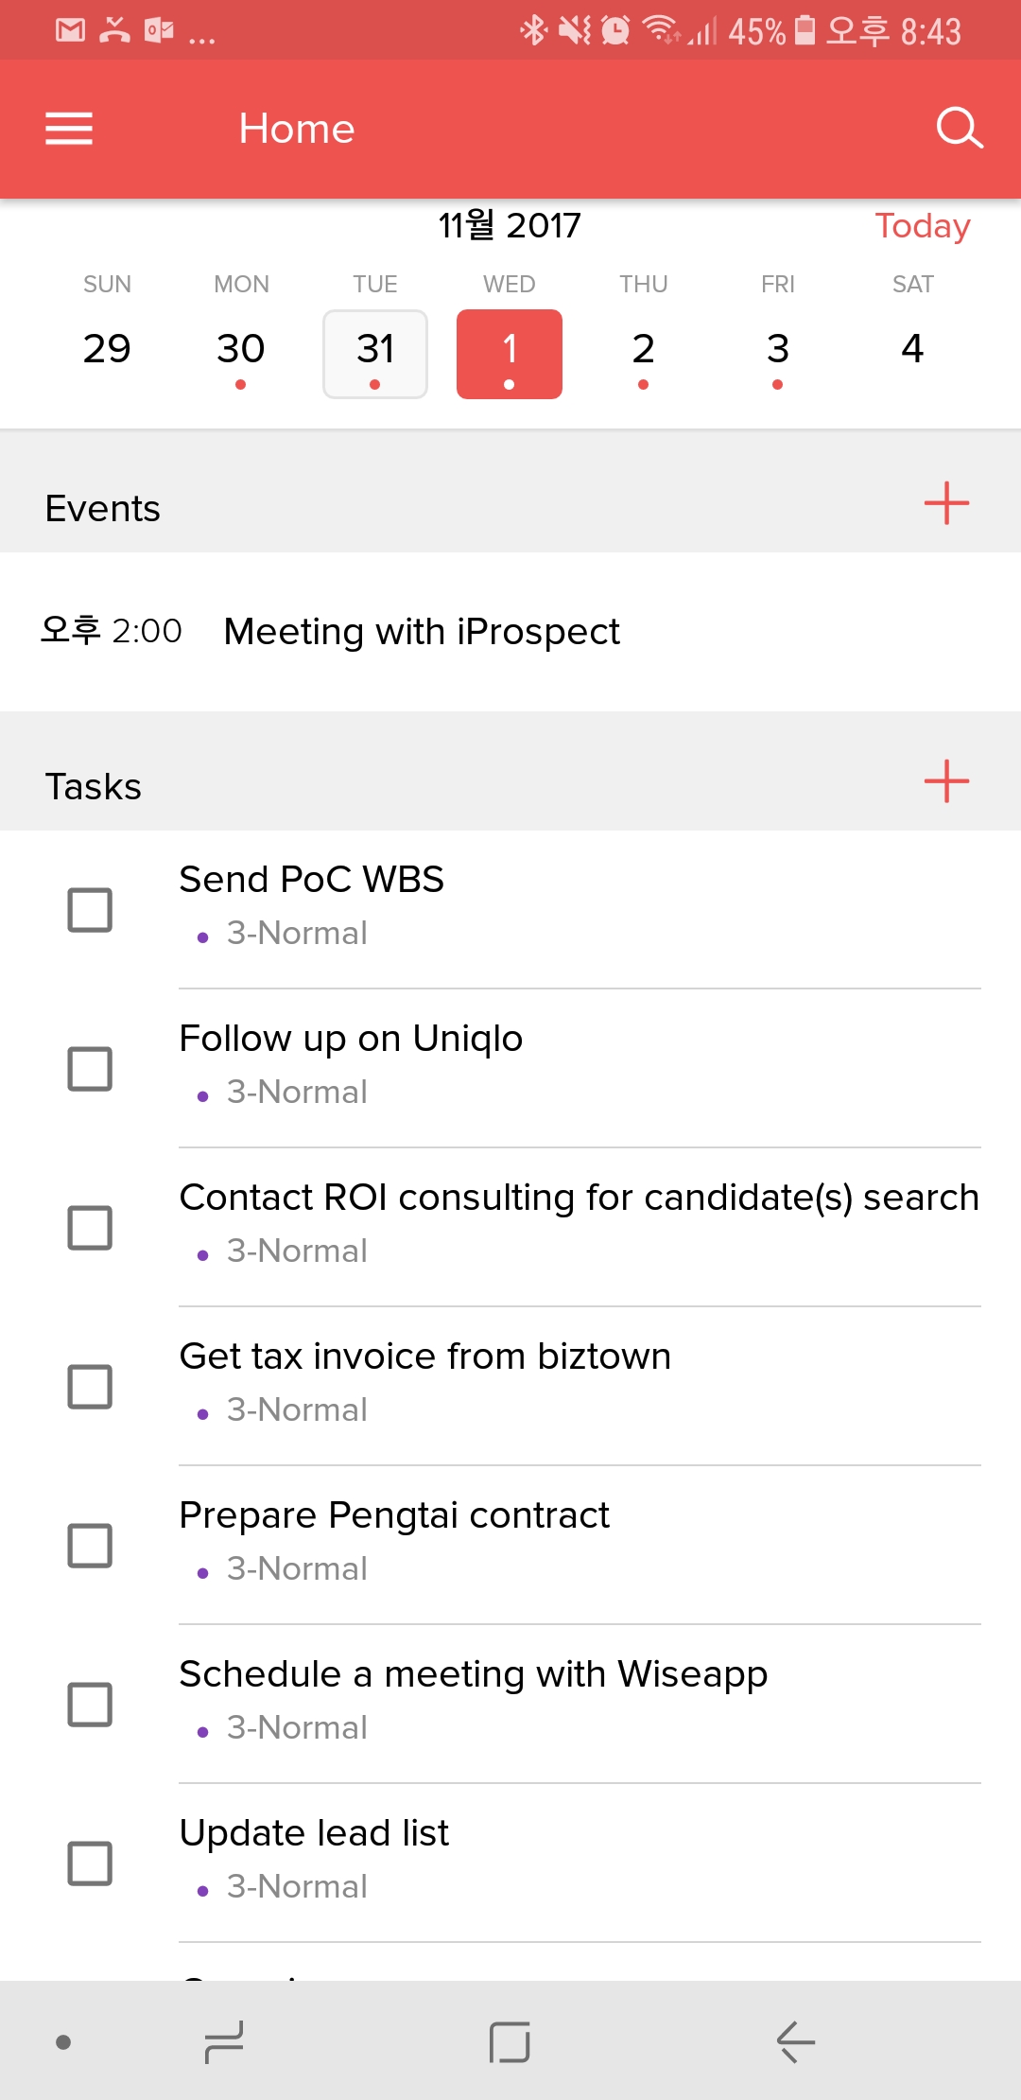The width and height of the screenshot is (1021, 2100).
Task: Open the month header 11월 2017
Action: point(510,226)
